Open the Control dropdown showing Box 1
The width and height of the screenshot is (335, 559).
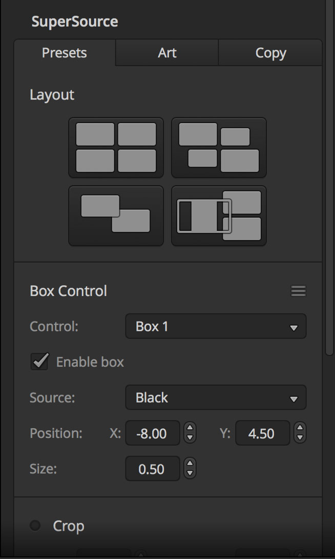[x=215, y=326]
